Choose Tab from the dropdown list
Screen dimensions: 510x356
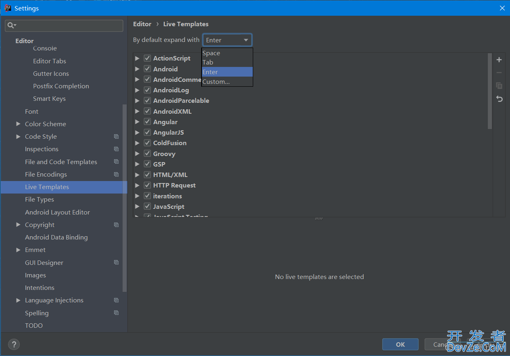point(227,62)
